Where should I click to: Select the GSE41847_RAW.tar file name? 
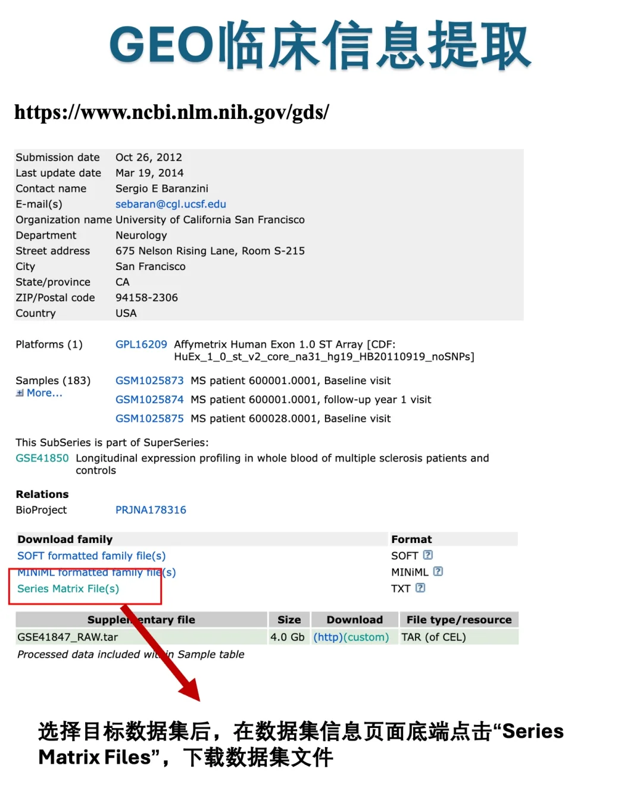(x=67, y=637)
